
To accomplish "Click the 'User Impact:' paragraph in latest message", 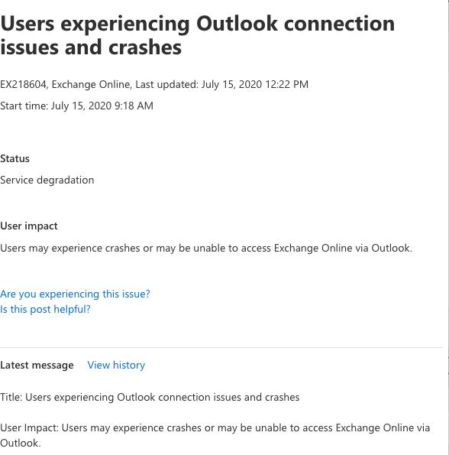I will coord(215,436).
